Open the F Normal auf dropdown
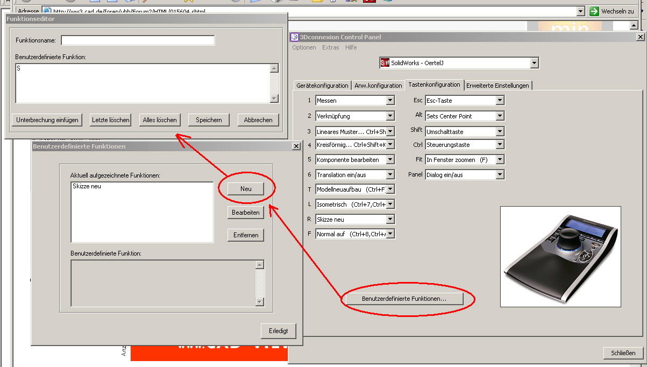This screenshot has width=647, height=367. pyautogui.click(x=390, y=234)
